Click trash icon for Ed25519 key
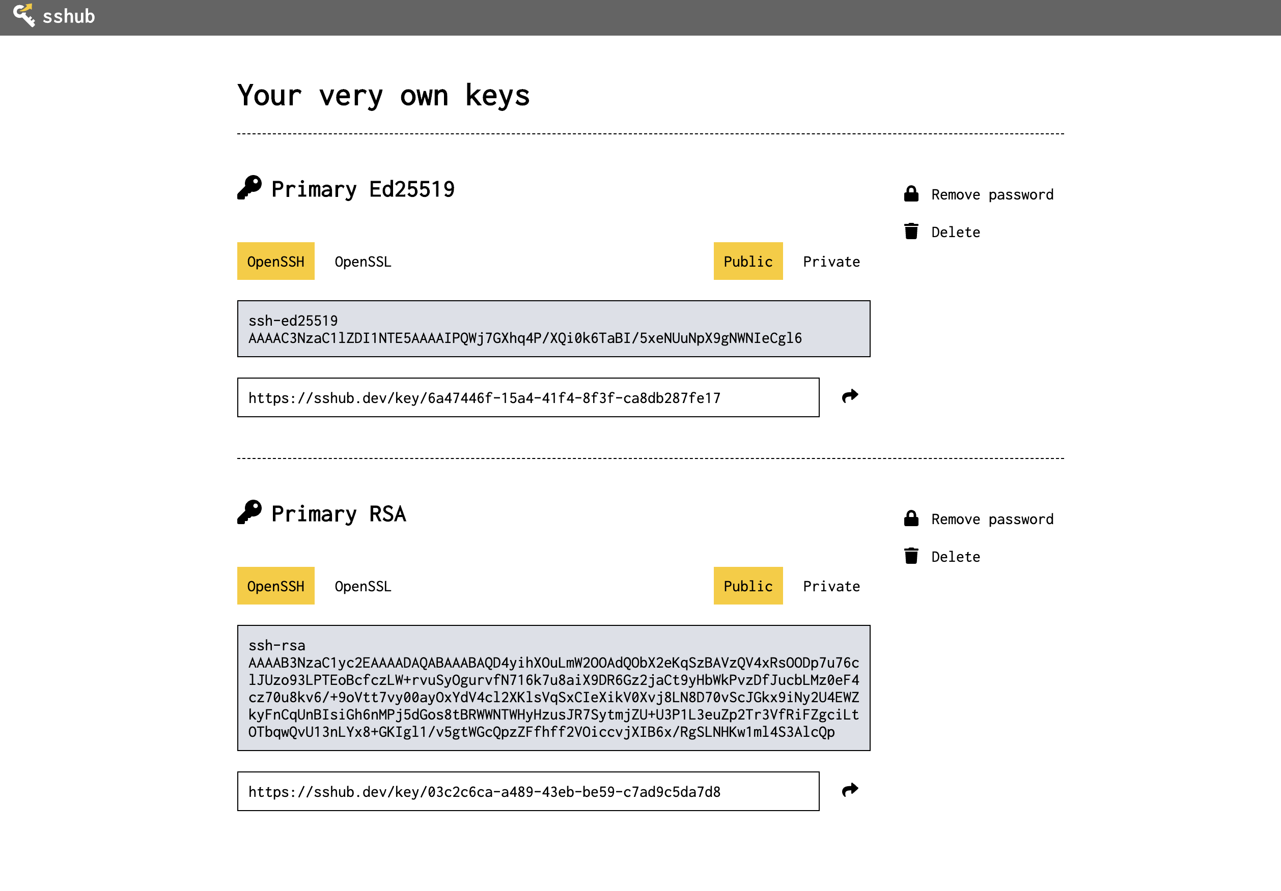Image resolution: width=1281 pixels, height=891 pixels. click(x=911, y=232)
